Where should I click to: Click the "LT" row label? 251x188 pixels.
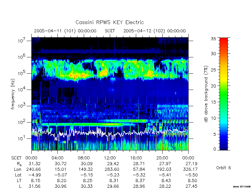[x=19, y=181]
